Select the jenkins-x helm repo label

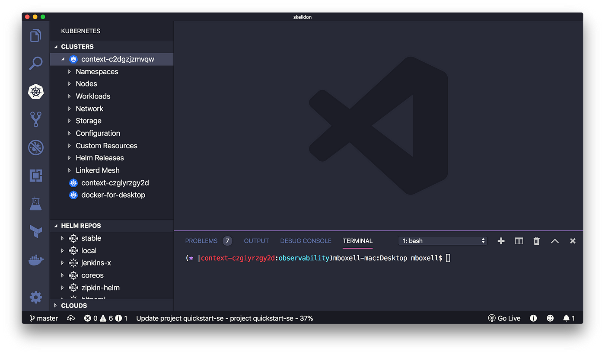tap(96, 263)
